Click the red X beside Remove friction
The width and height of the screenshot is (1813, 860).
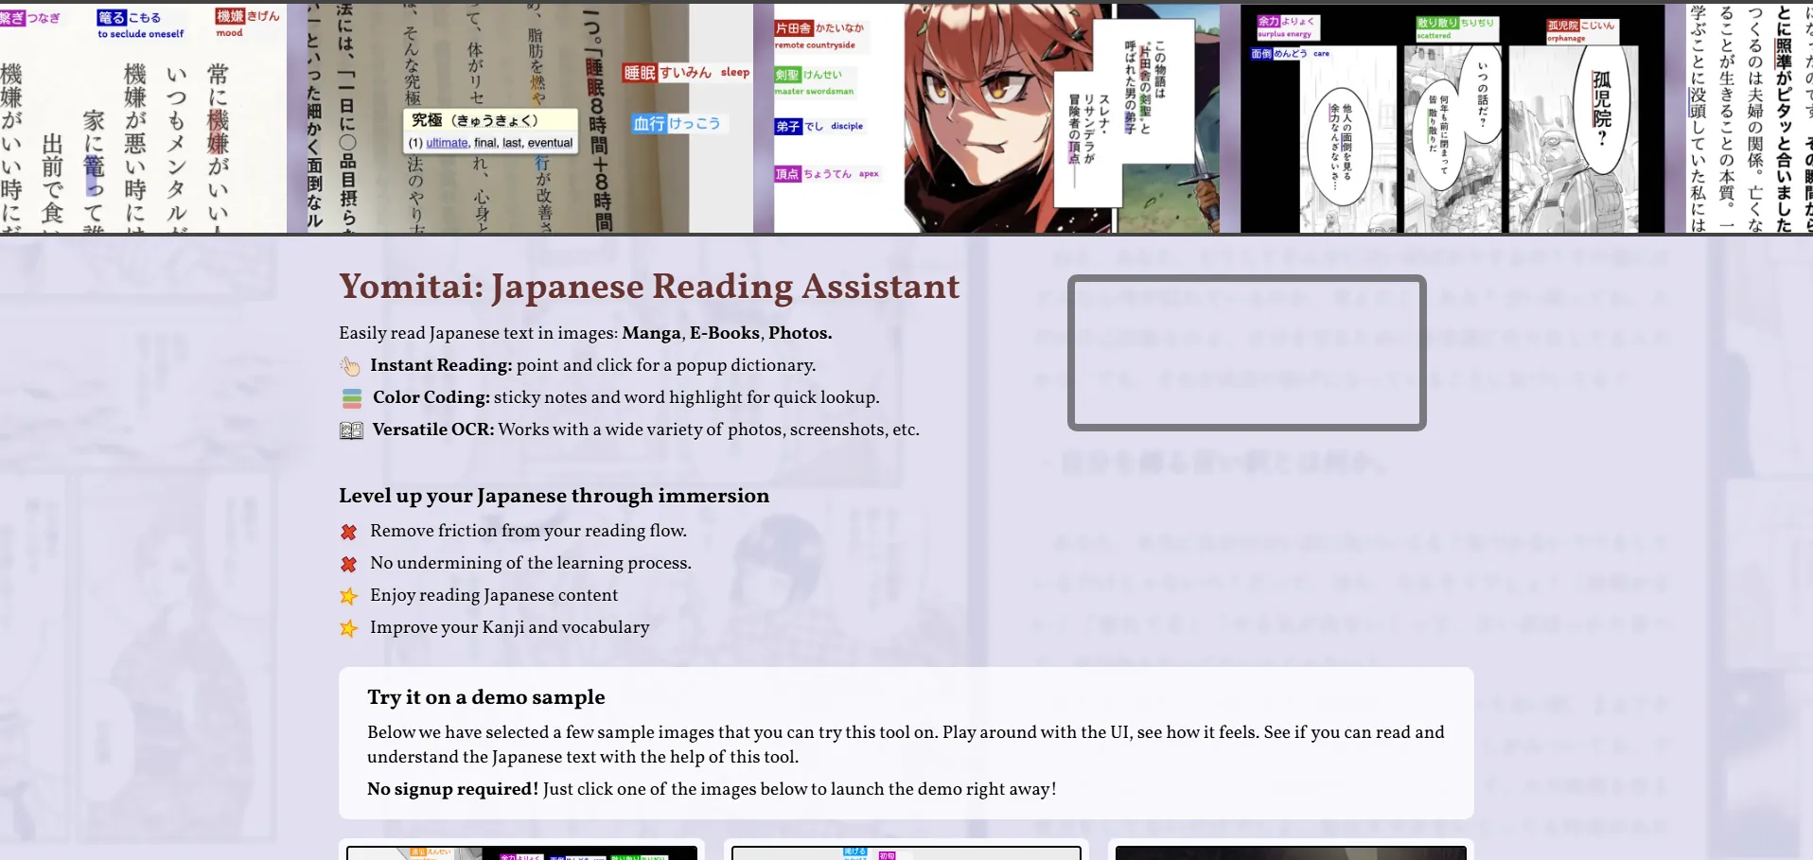[348, 532]
